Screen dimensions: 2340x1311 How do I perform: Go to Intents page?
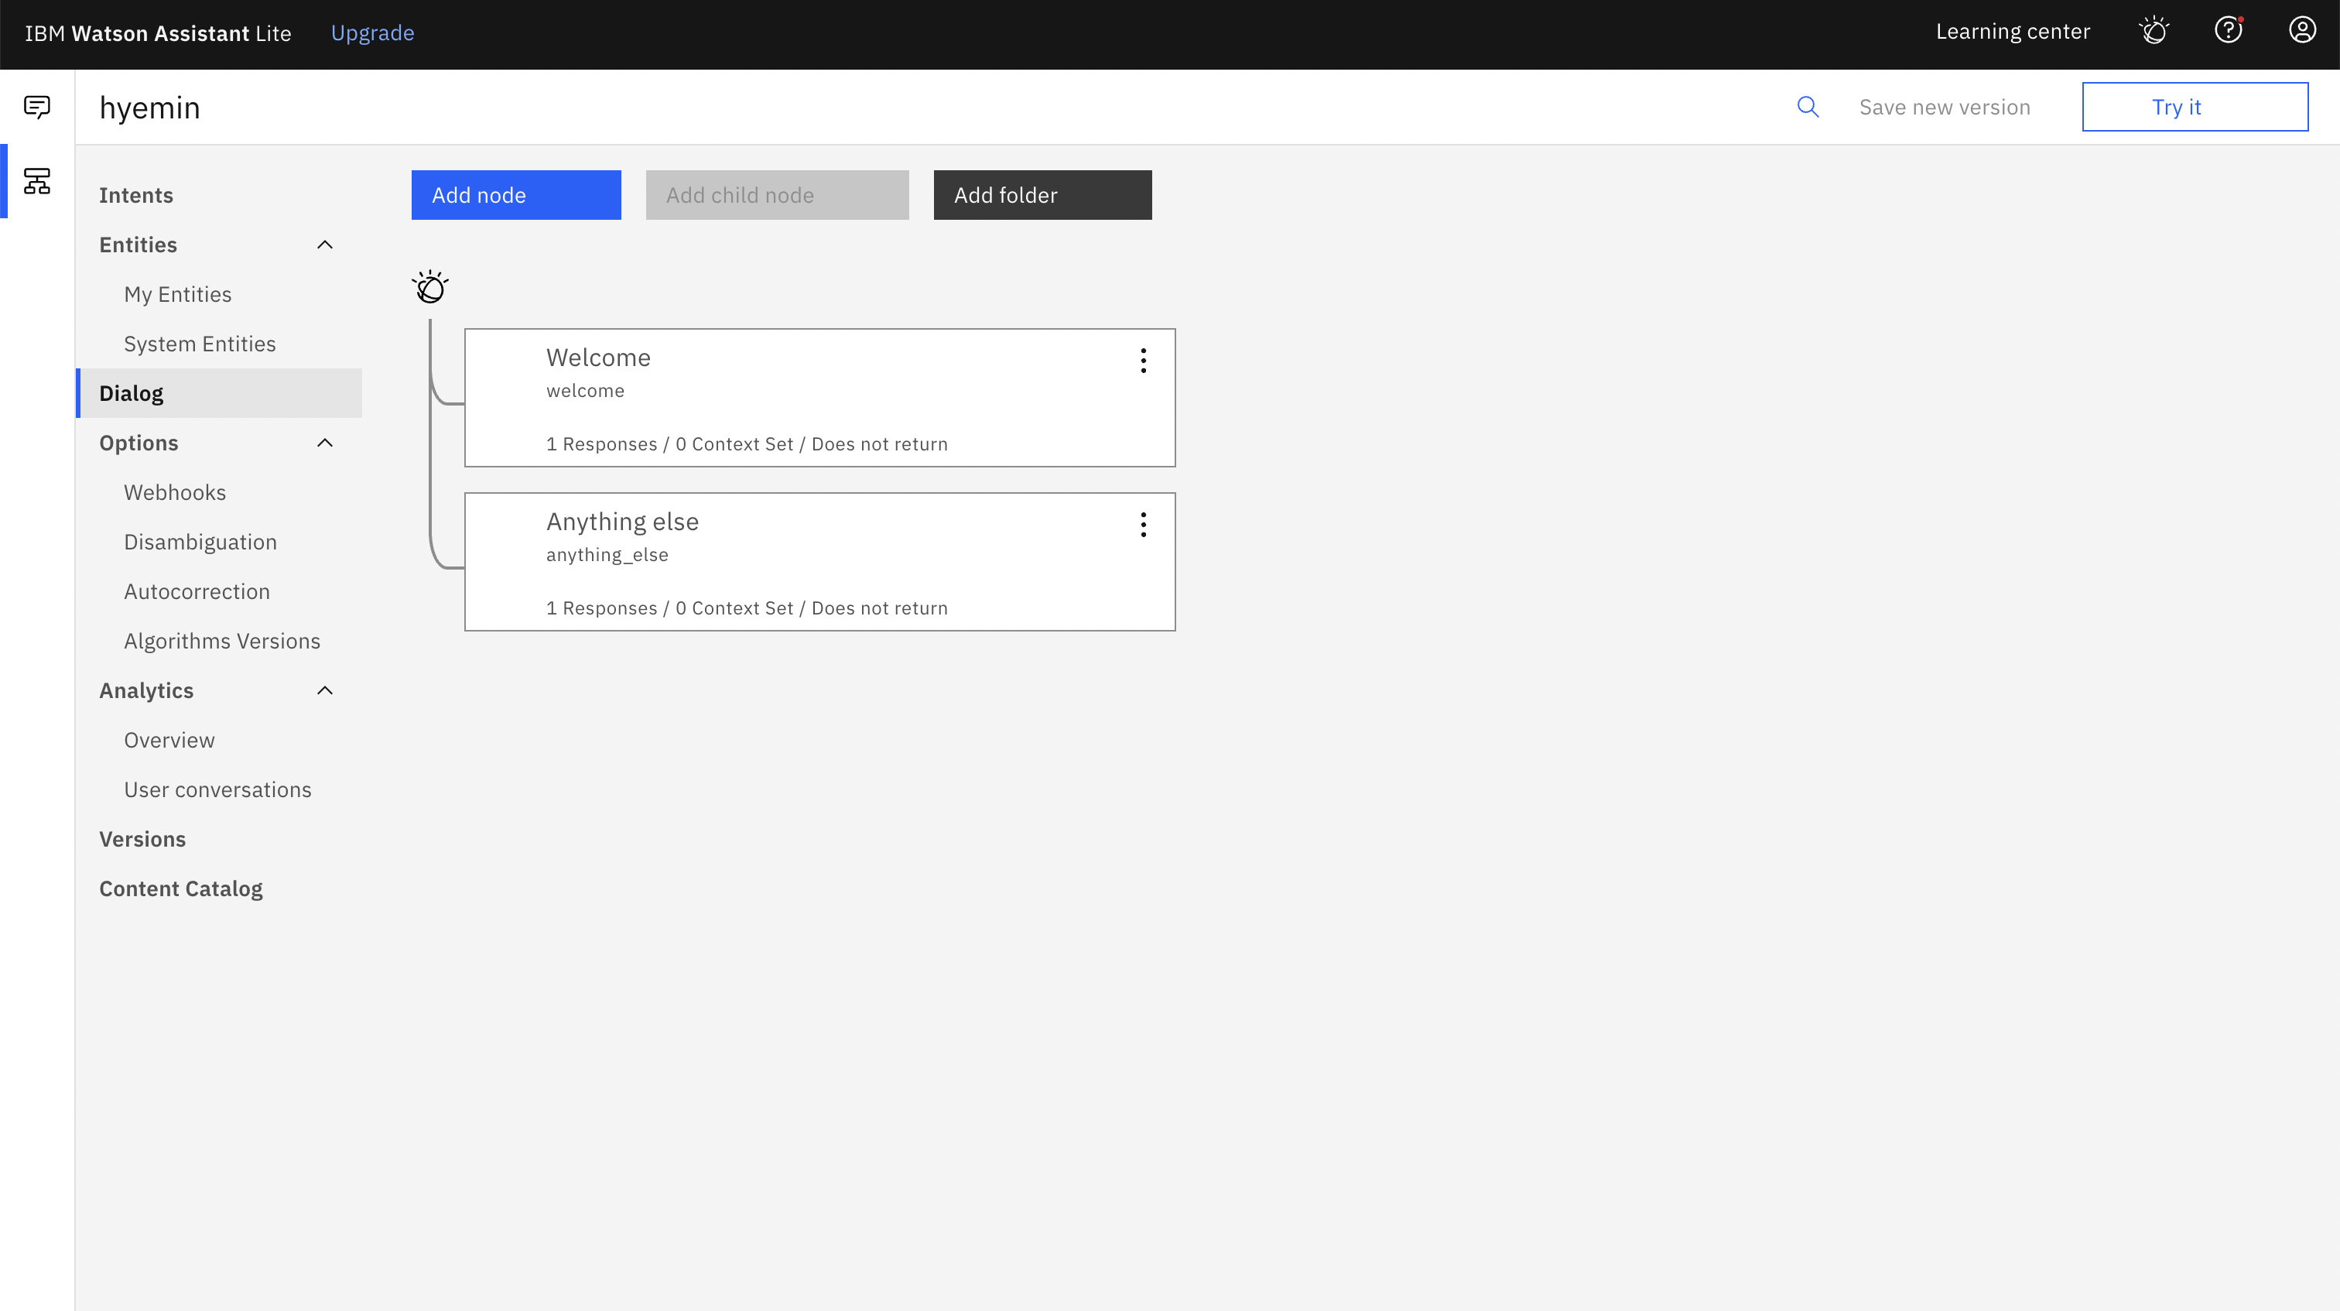[x=135, y=195]
